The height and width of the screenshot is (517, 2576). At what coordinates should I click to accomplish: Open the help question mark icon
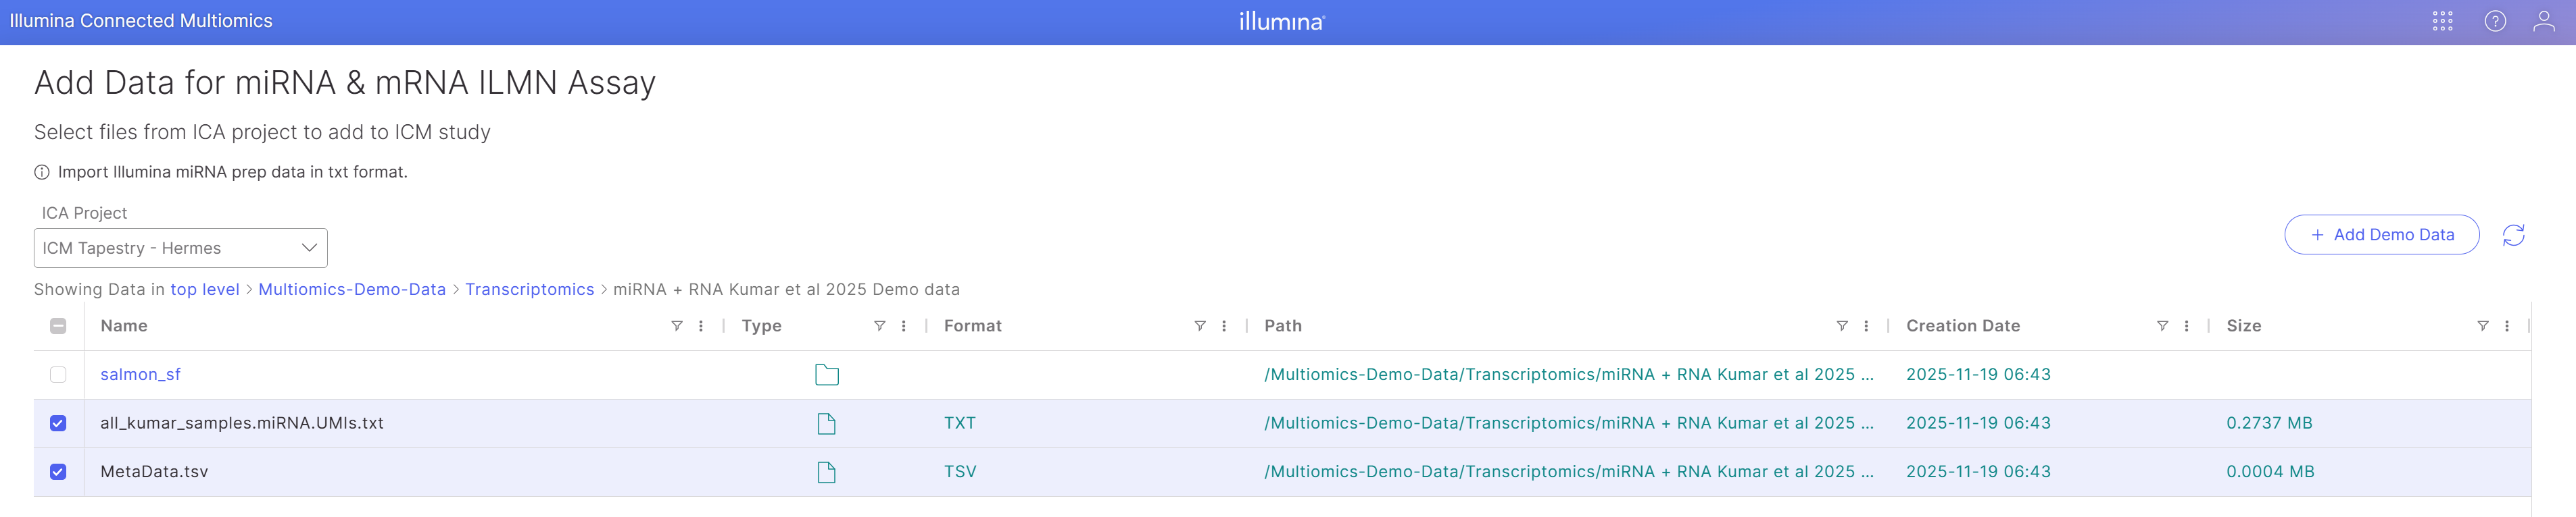click(x=2495, y=21)
